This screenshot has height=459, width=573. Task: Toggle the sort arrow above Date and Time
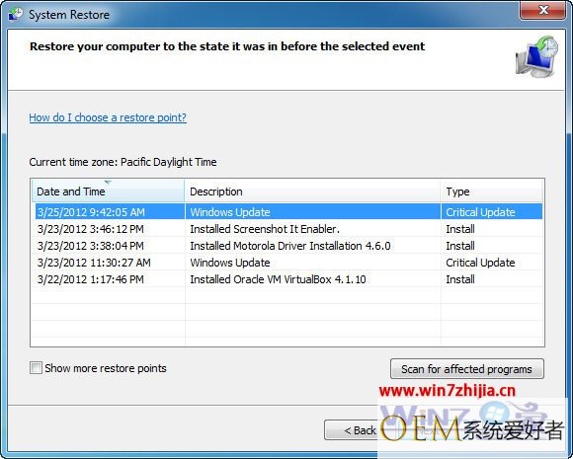[108, 183]
